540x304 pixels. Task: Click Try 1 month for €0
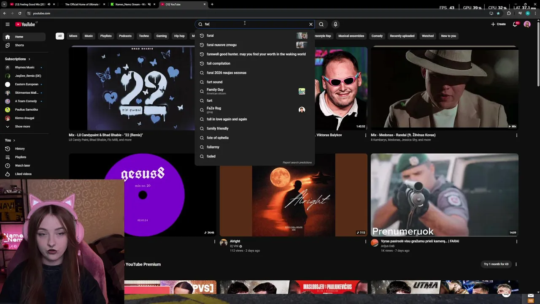click(496, 264)
